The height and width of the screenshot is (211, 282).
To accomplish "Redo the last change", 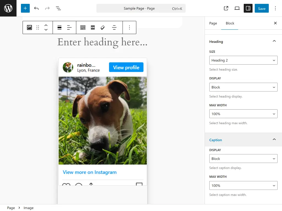I will (x=47, y=8).
